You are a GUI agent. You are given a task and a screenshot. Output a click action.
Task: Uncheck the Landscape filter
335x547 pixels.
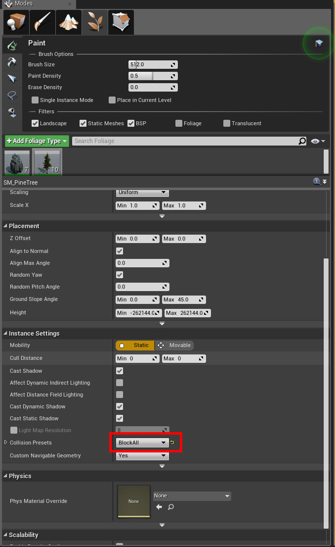35,123
